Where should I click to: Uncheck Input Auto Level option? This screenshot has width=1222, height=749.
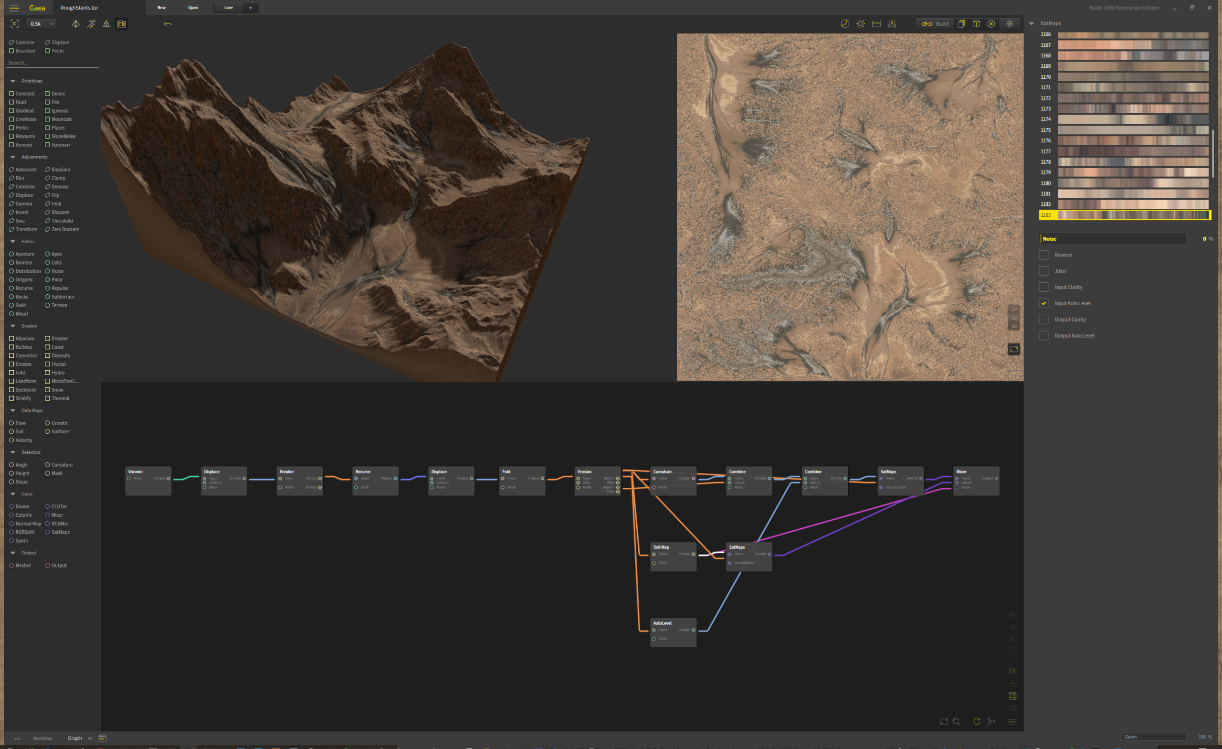(x=1043, y=303)
